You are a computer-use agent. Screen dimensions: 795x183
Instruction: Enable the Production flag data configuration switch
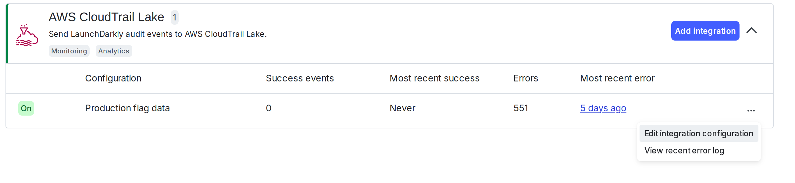coord(26,108)
